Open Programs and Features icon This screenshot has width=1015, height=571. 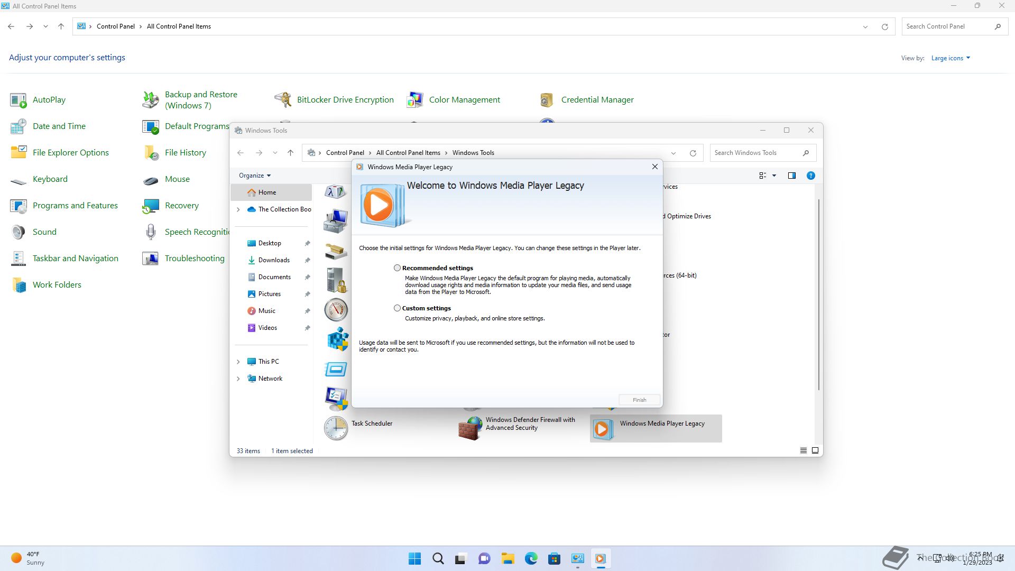(x=19, y=206)
